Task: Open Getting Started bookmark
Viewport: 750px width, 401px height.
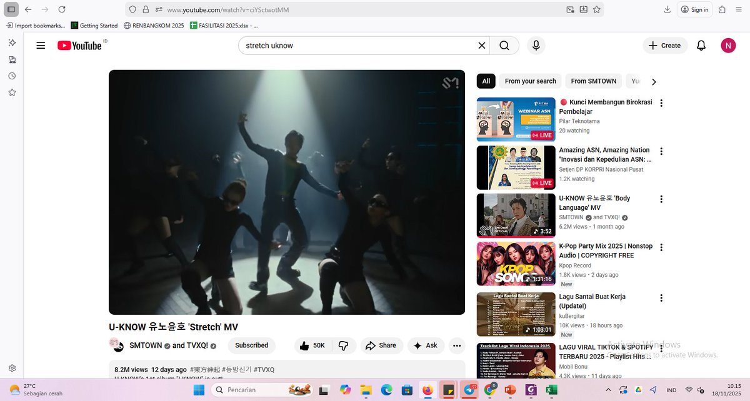Action: [94, 26]
